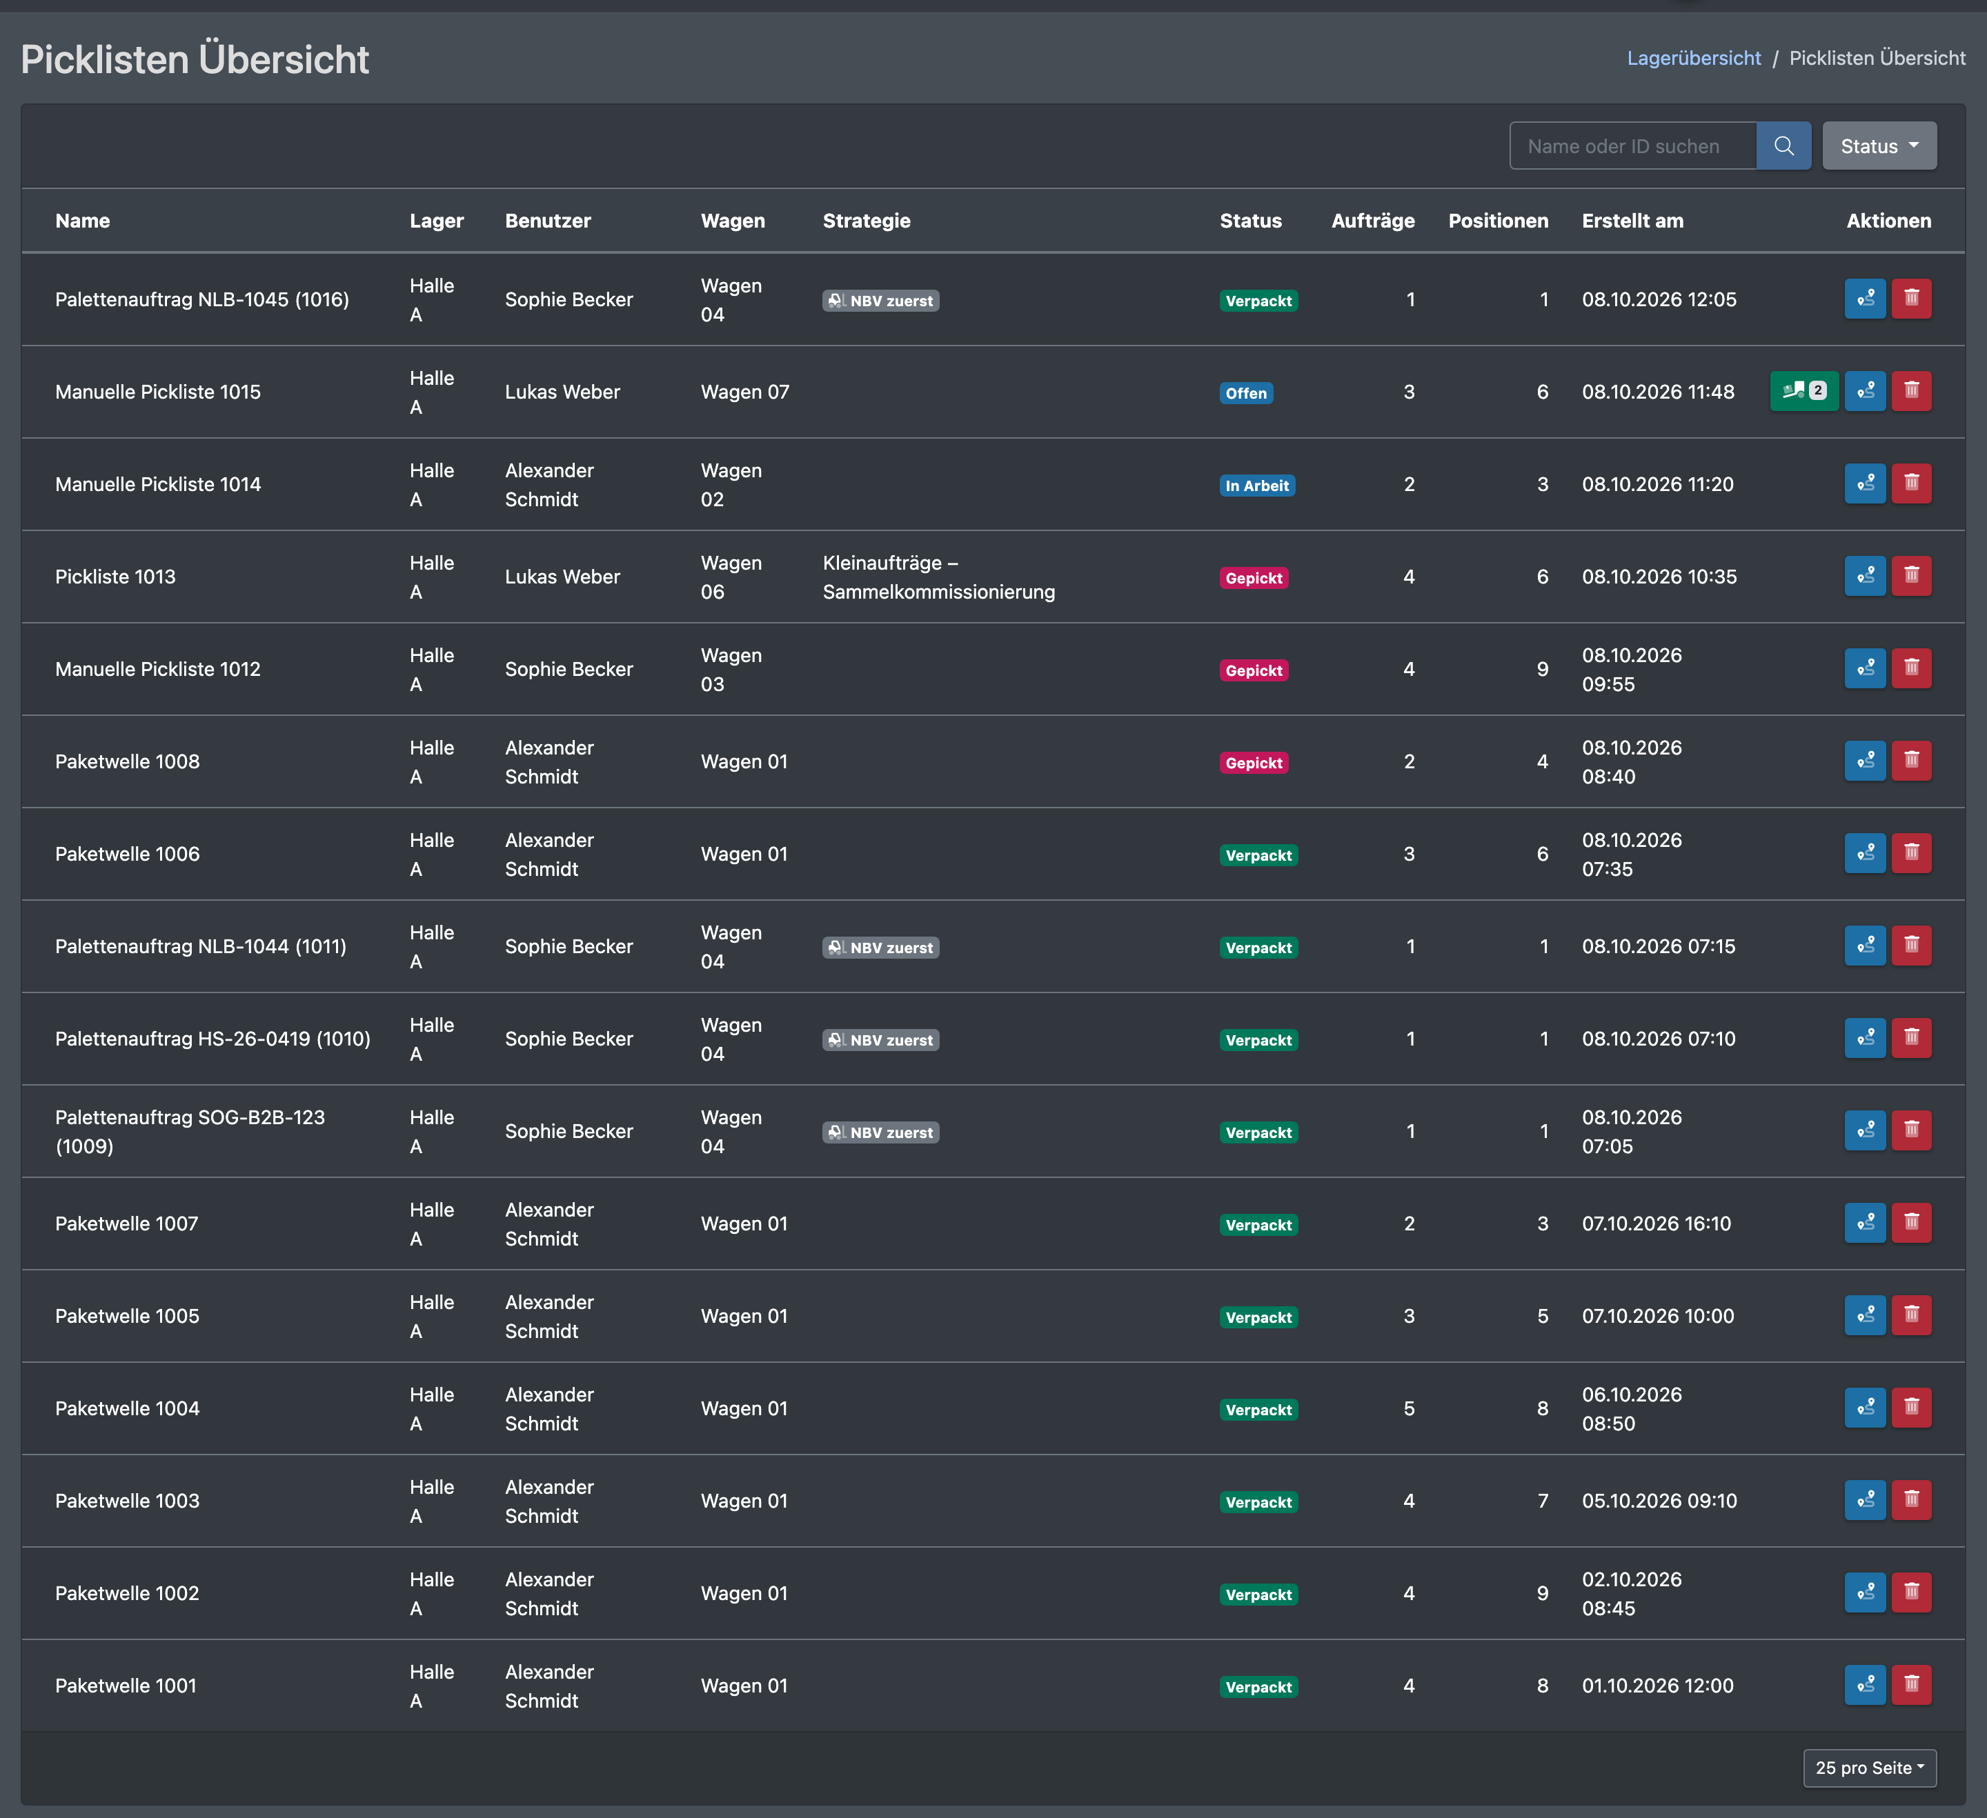Reassign user for Paketwelle 1006
Image resolution: width=1987 pixels, height=1818 pixels.
pos(1865,853)
